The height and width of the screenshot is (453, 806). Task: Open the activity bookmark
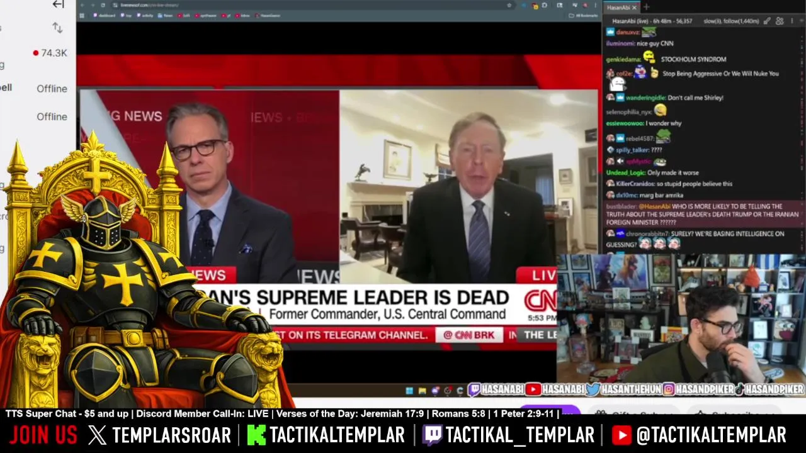(145, 15)
